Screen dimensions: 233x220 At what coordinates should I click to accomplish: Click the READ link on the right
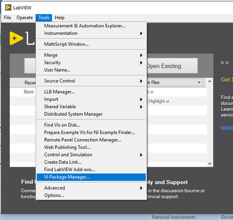(x=227, y=128)
